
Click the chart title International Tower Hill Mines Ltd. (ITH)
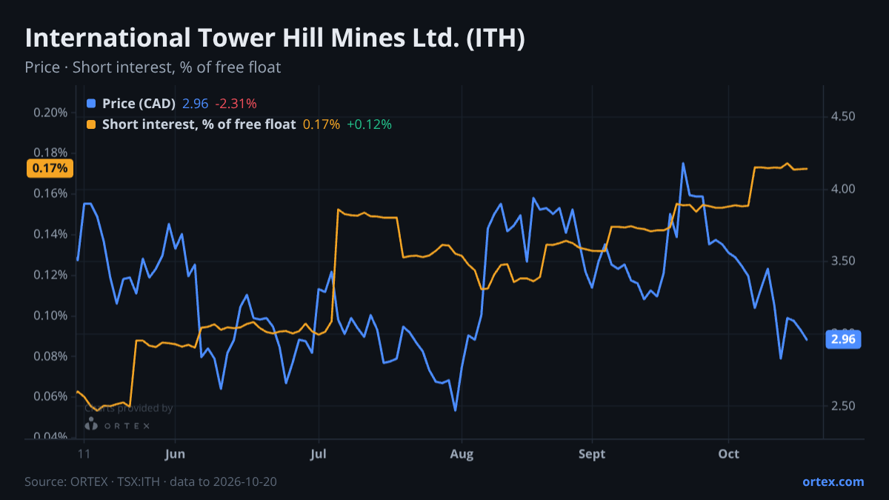(x=275, y=39)
